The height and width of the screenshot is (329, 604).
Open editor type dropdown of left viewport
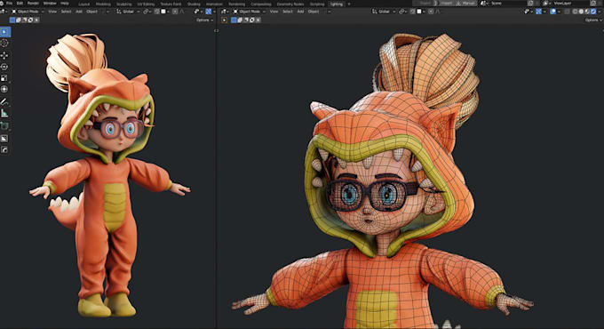(4, 12)
